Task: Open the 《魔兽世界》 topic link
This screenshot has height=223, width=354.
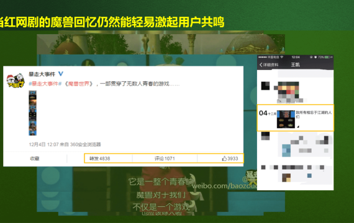Action: (78, 84)
